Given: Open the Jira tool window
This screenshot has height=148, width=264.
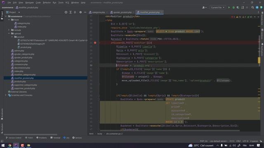Looking at the screenshot, I should 66,138.
